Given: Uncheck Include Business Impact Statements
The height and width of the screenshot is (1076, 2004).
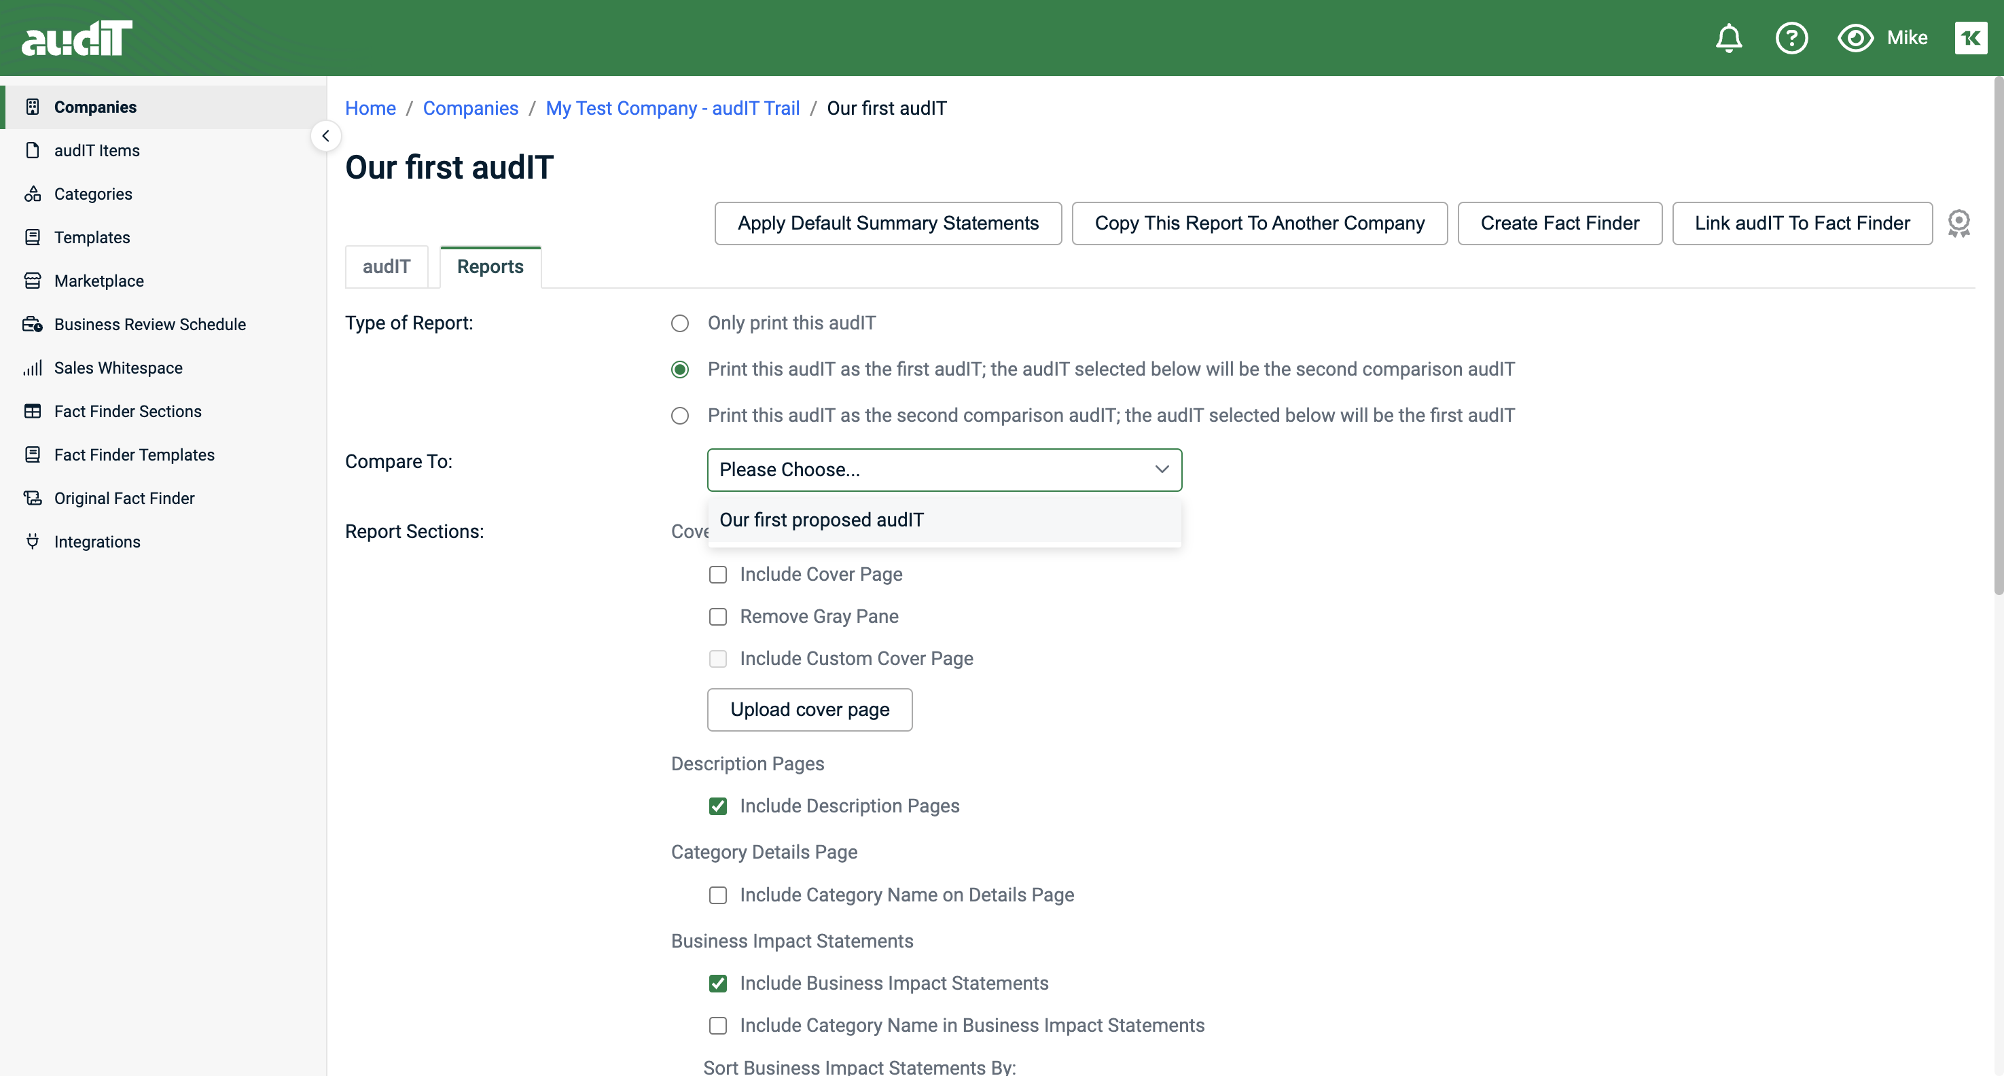Looking at the screenshot, I should 717,984.
